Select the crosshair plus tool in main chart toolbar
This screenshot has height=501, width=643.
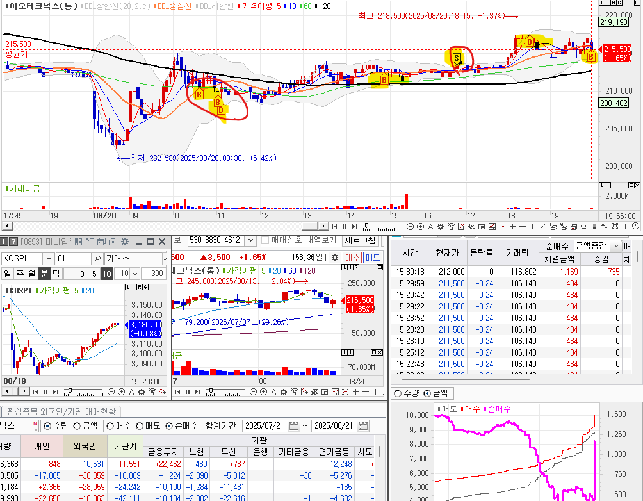(x=512, y=226)
